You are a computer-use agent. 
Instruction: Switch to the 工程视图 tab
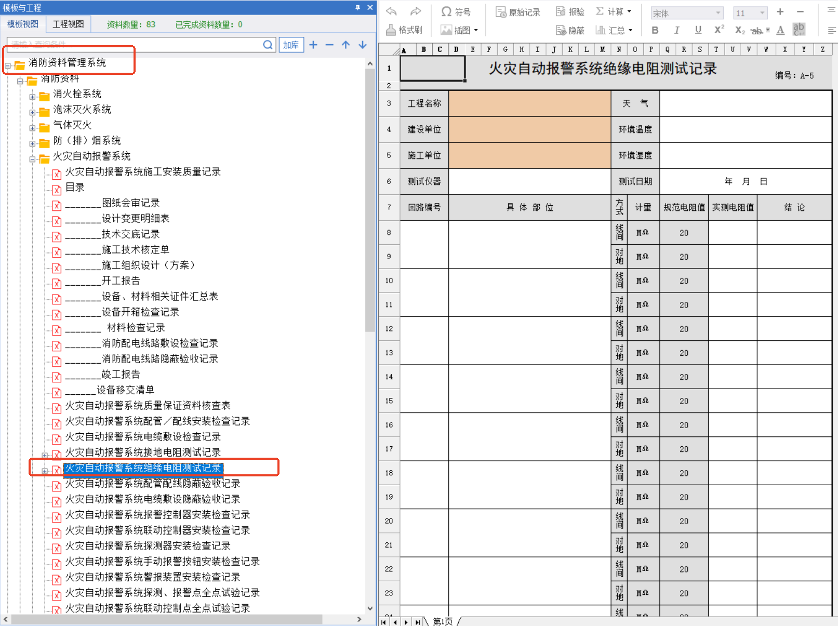(68, 24)
